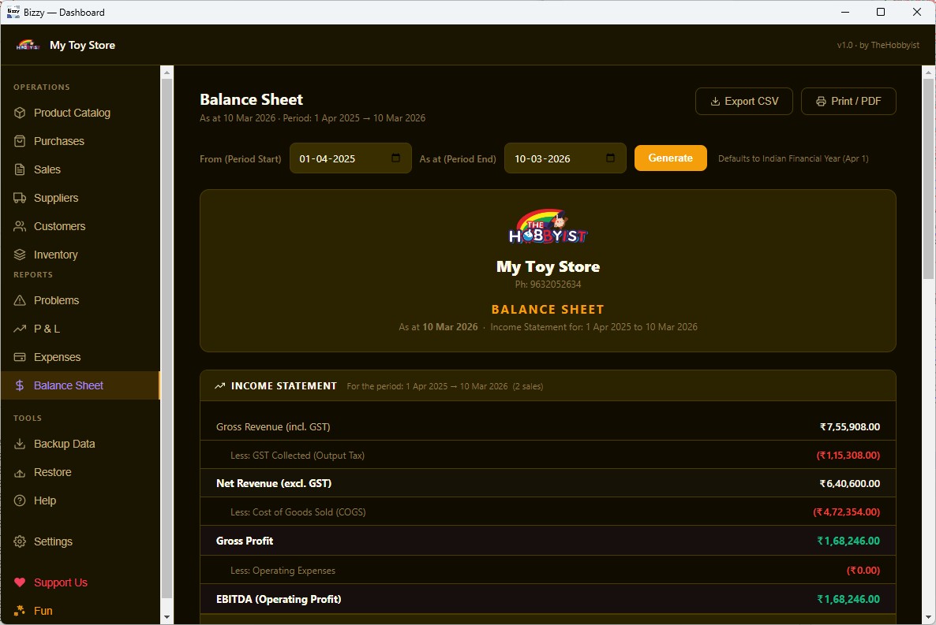This screenshot has width=936, height=625.
Task: Select the Sales sidebar item
Action: pos(80,169)
